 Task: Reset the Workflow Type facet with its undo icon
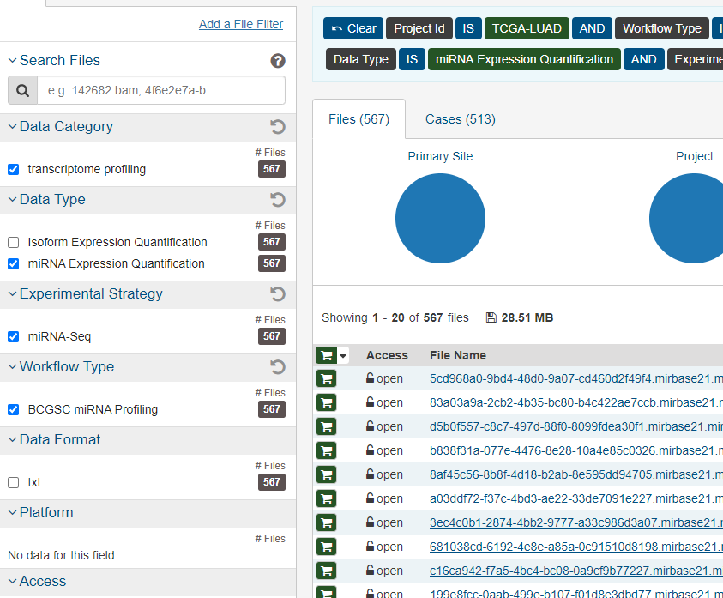278,367
